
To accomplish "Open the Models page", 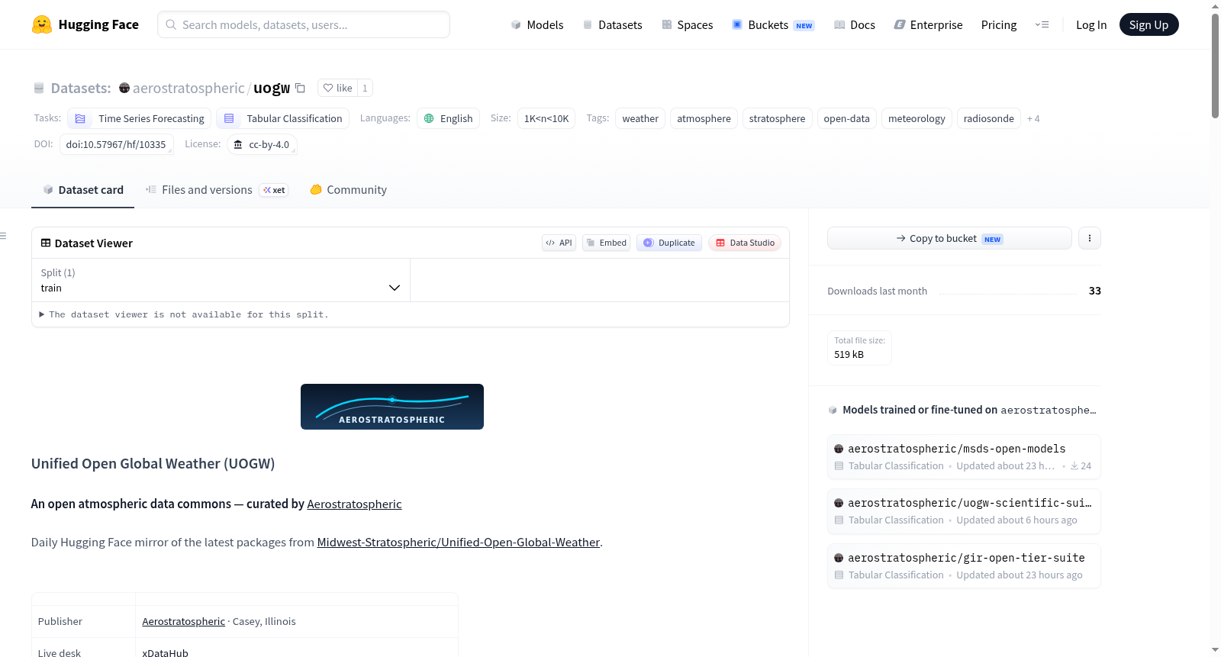I will coord(537,24).
